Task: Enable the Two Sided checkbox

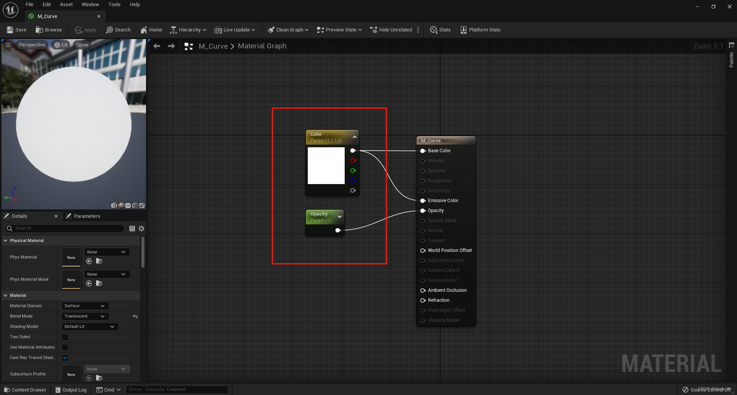Action: [x=65, y=337]
